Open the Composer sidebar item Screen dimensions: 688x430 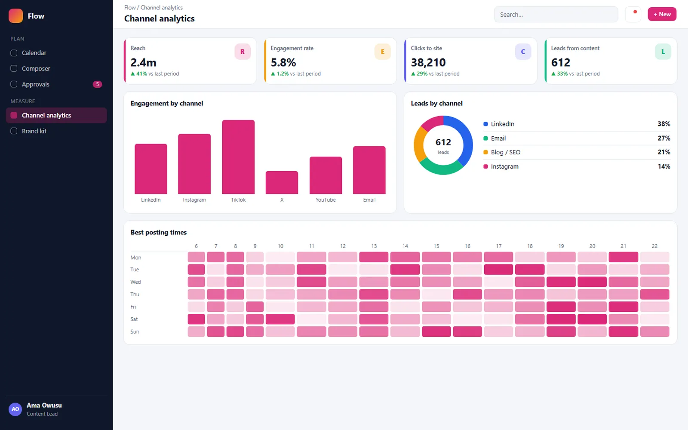[56, 68]
